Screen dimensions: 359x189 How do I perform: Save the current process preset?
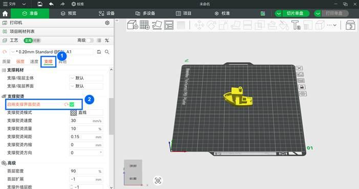[x=99, y=52]
